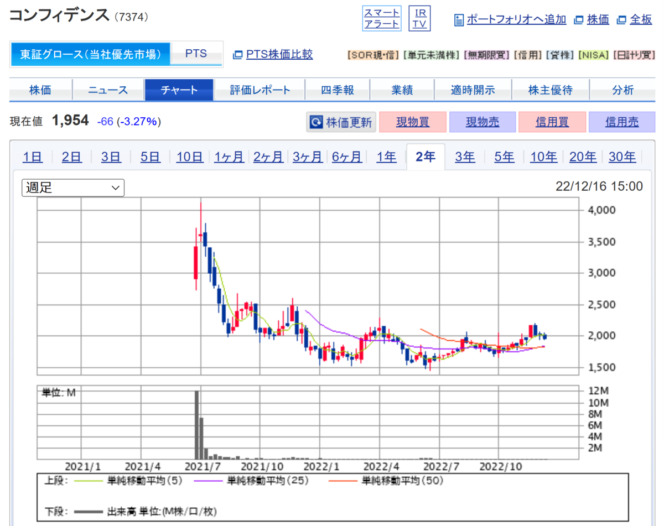Switch to 業績 tab
Screen dimensions: 664x526
[x=402, y=90]
